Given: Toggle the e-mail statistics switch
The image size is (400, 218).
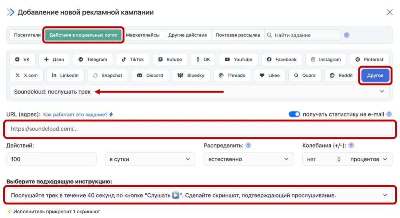Looking at the screenshot, I should [294, 114].
